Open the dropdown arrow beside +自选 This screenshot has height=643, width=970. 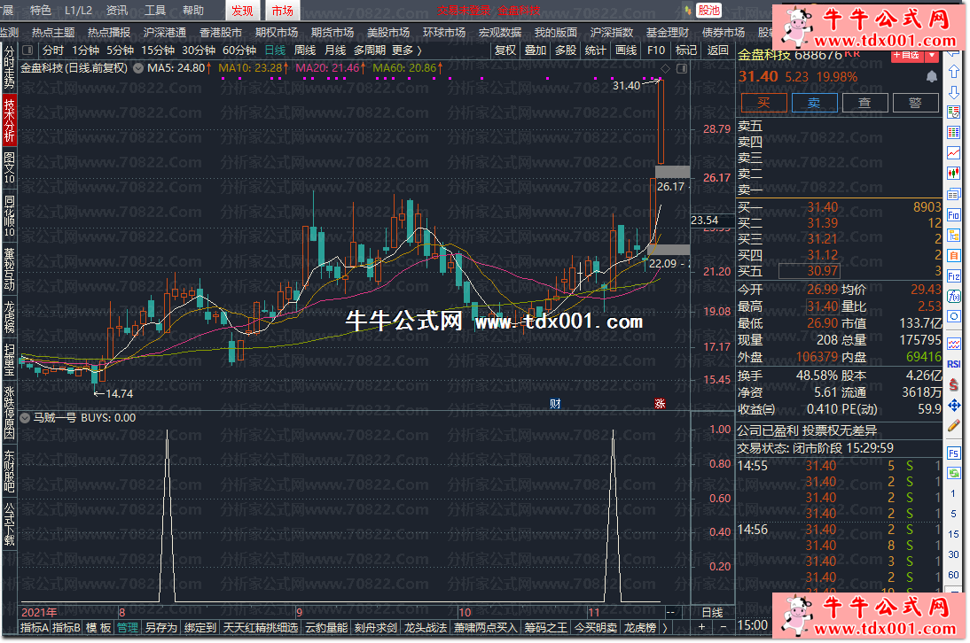932,54
